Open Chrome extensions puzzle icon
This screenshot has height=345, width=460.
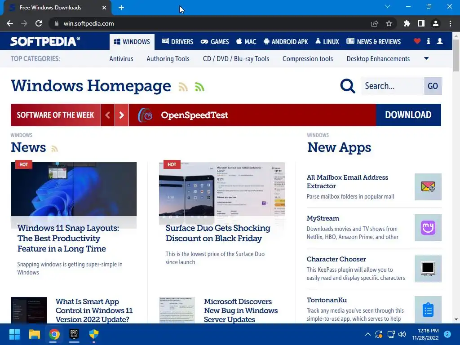click(407, 23)
